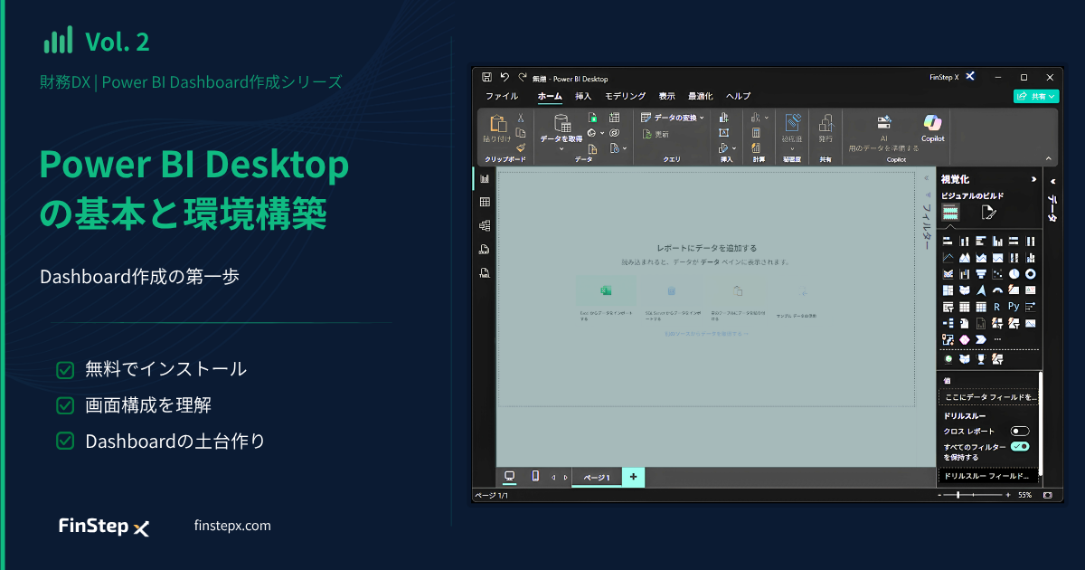Select the ヘルプ ribbon tab
Viewport: 1085px width, 570px height.
(739, 96)
